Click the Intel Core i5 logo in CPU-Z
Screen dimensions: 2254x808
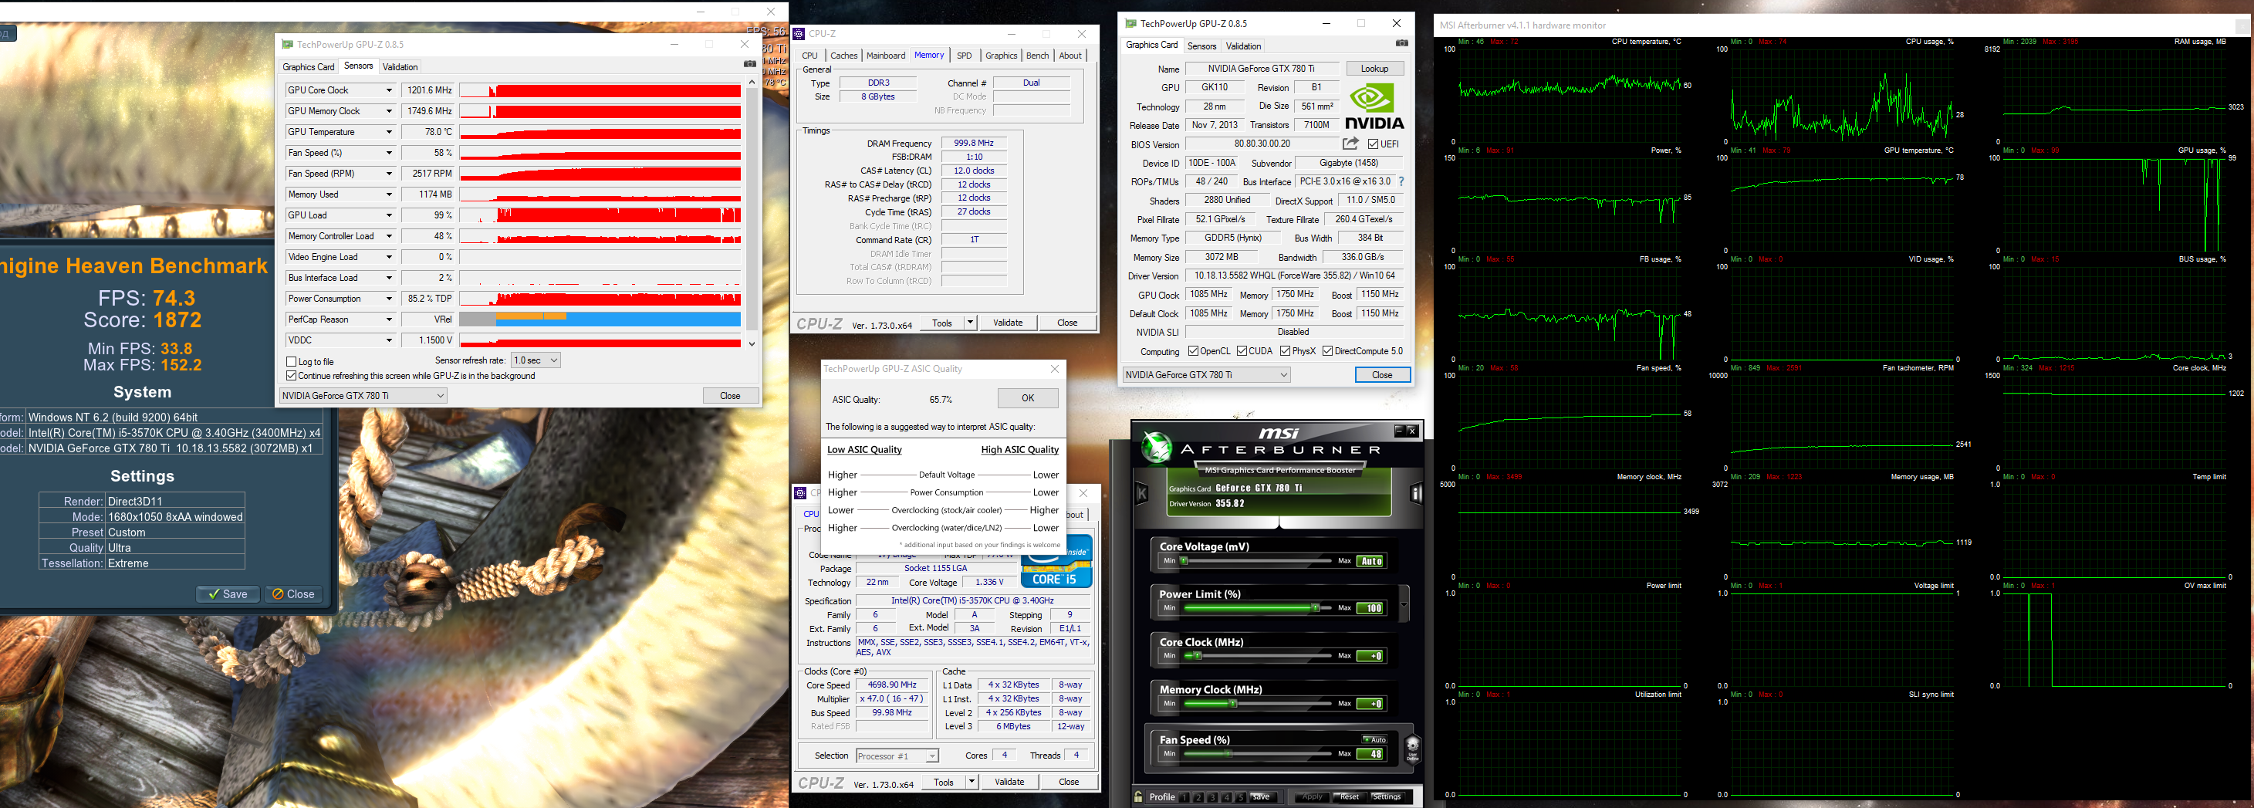(1056, 562)
